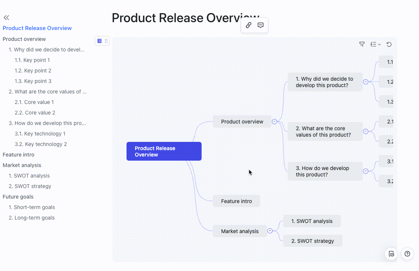
Task: Click the mind map block type icon
Action: [99, 41]
